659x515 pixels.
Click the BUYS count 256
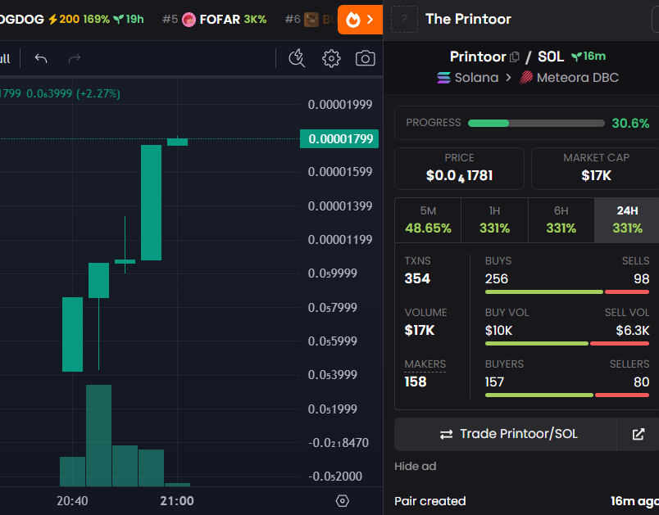coord(497,278)
